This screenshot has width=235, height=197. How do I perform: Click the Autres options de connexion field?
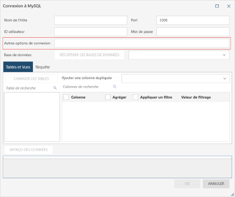(142, 43)
